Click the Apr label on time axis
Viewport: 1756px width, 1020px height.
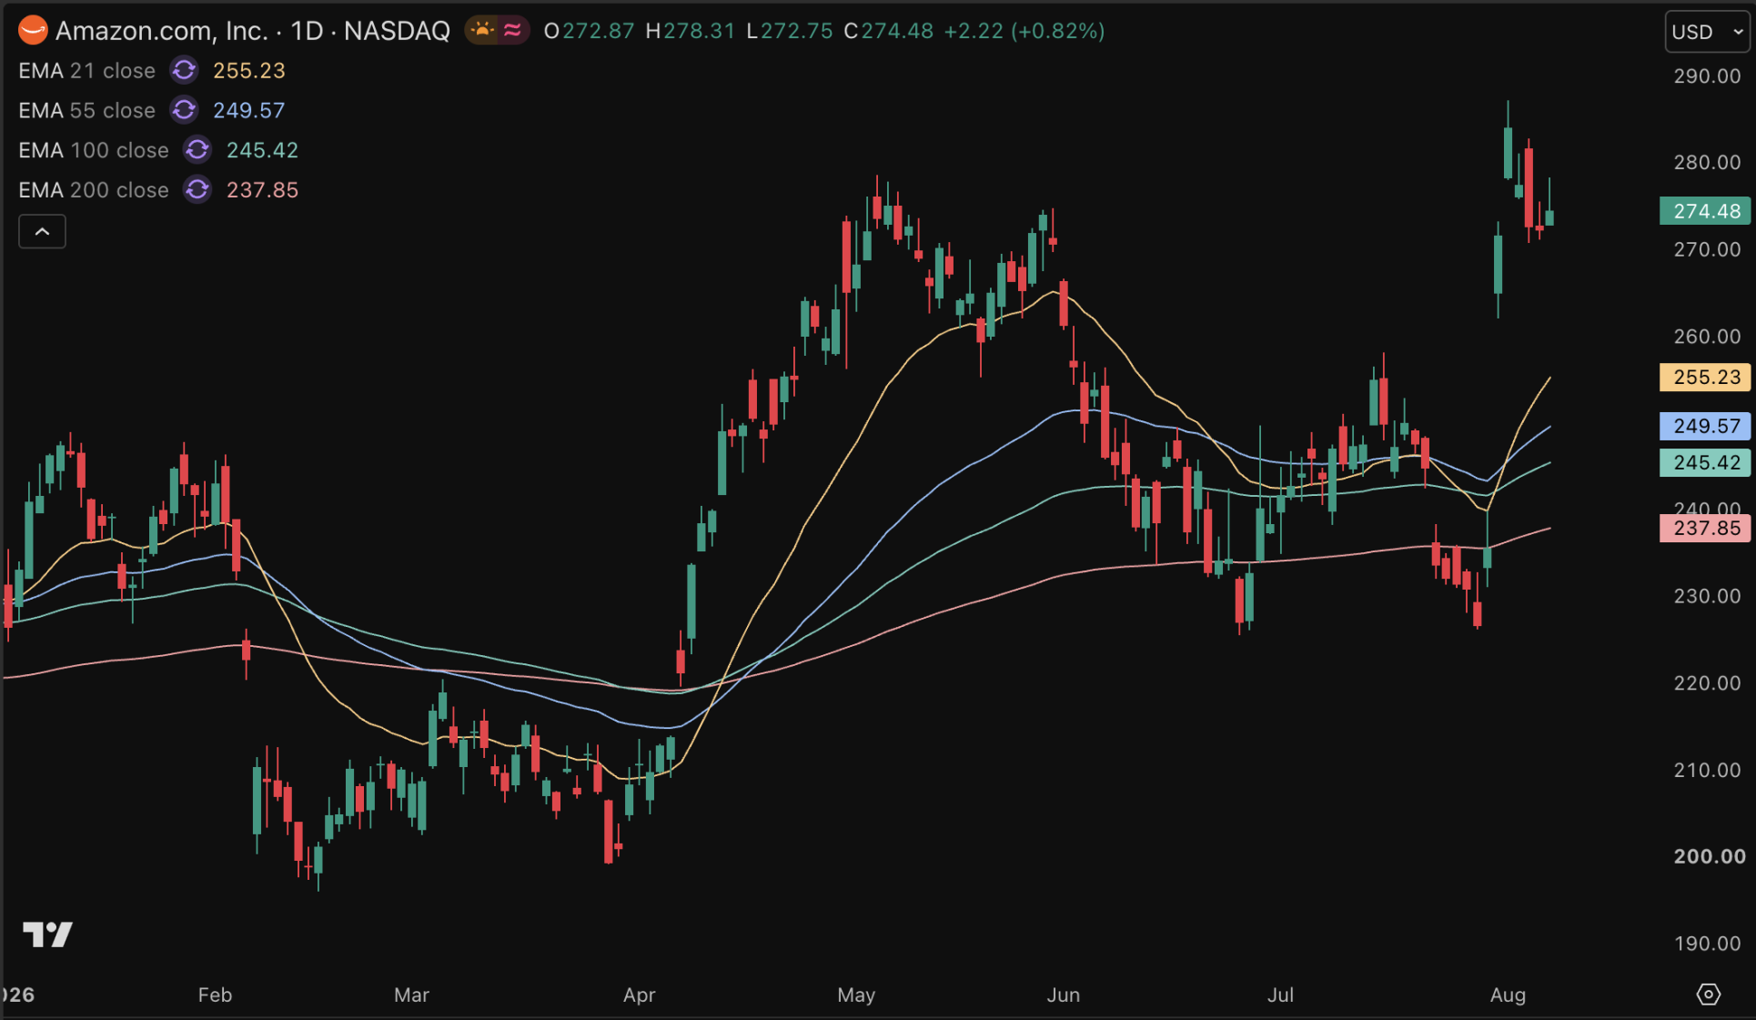click(640, 995)
